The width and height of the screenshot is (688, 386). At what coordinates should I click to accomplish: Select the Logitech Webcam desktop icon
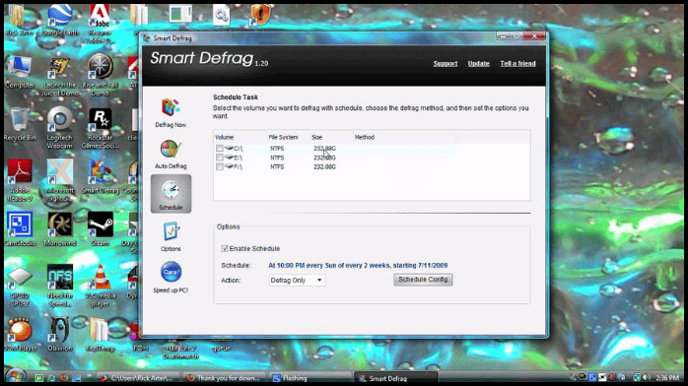[x=60, y=128]
